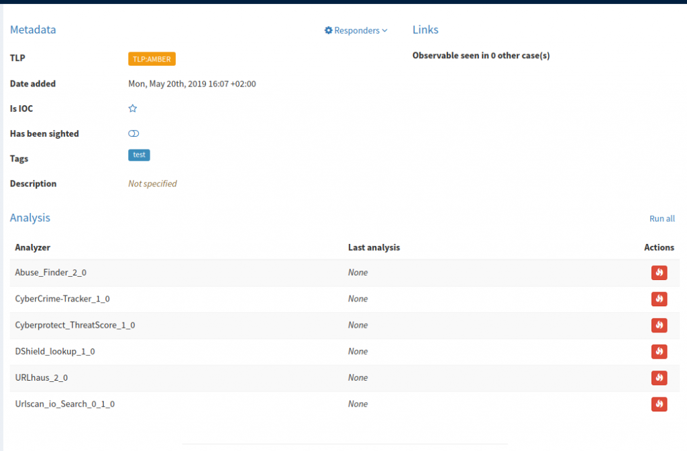Run the CyberCrime-Tracker_1_0 analyzer fire icon
This screenshot has height=451, width=687.
coord(659,299)
